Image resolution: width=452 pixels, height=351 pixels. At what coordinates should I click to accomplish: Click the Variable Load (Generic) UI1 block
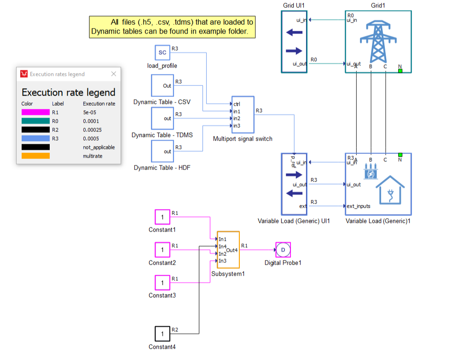294,184
